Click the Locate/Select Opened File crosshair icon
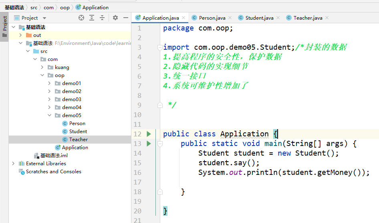Viewport: 379px width, 223px height. (x=81, y=18)
